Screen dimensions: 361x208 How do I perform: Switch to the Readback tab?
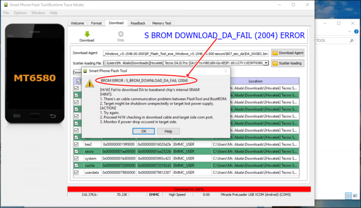click(138, 23)
